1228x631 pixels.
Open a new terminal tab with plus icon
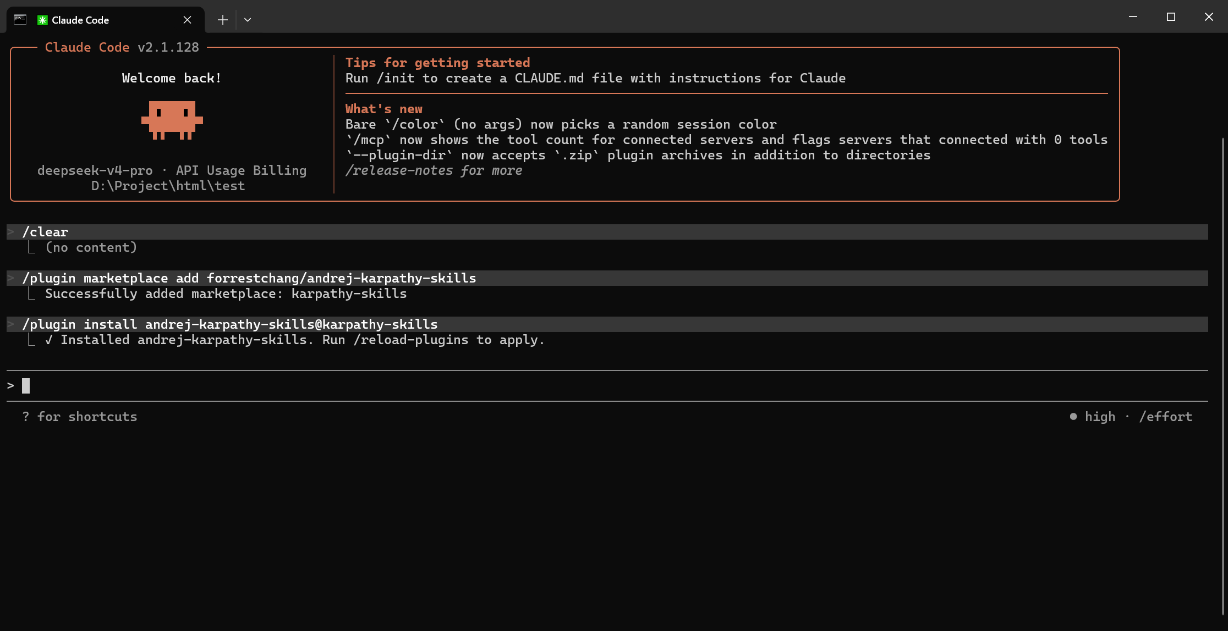click(222, 20)
